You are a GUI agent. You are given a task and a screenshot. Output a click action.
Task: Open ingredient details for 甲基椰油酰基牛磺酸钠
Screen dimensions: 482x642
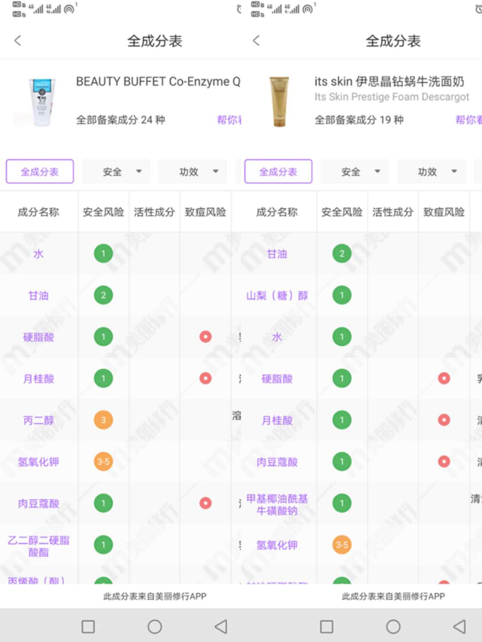click(277, 504)
